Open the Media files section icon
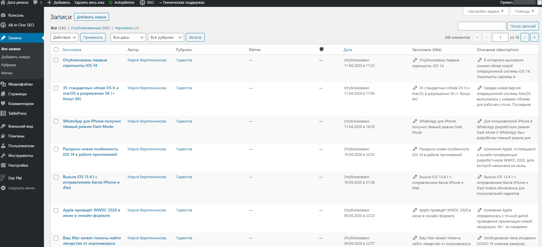Screen dimensions: 542x247 (x=3, y=84)
